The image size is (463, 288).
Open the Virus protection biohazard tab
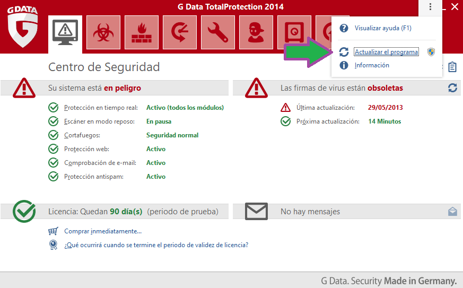[x=103, y=32]
